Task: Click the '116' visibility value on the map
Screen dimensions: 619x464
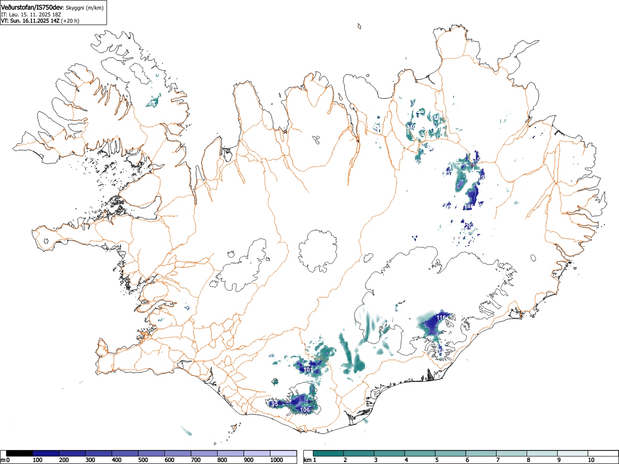Action: 441,318
